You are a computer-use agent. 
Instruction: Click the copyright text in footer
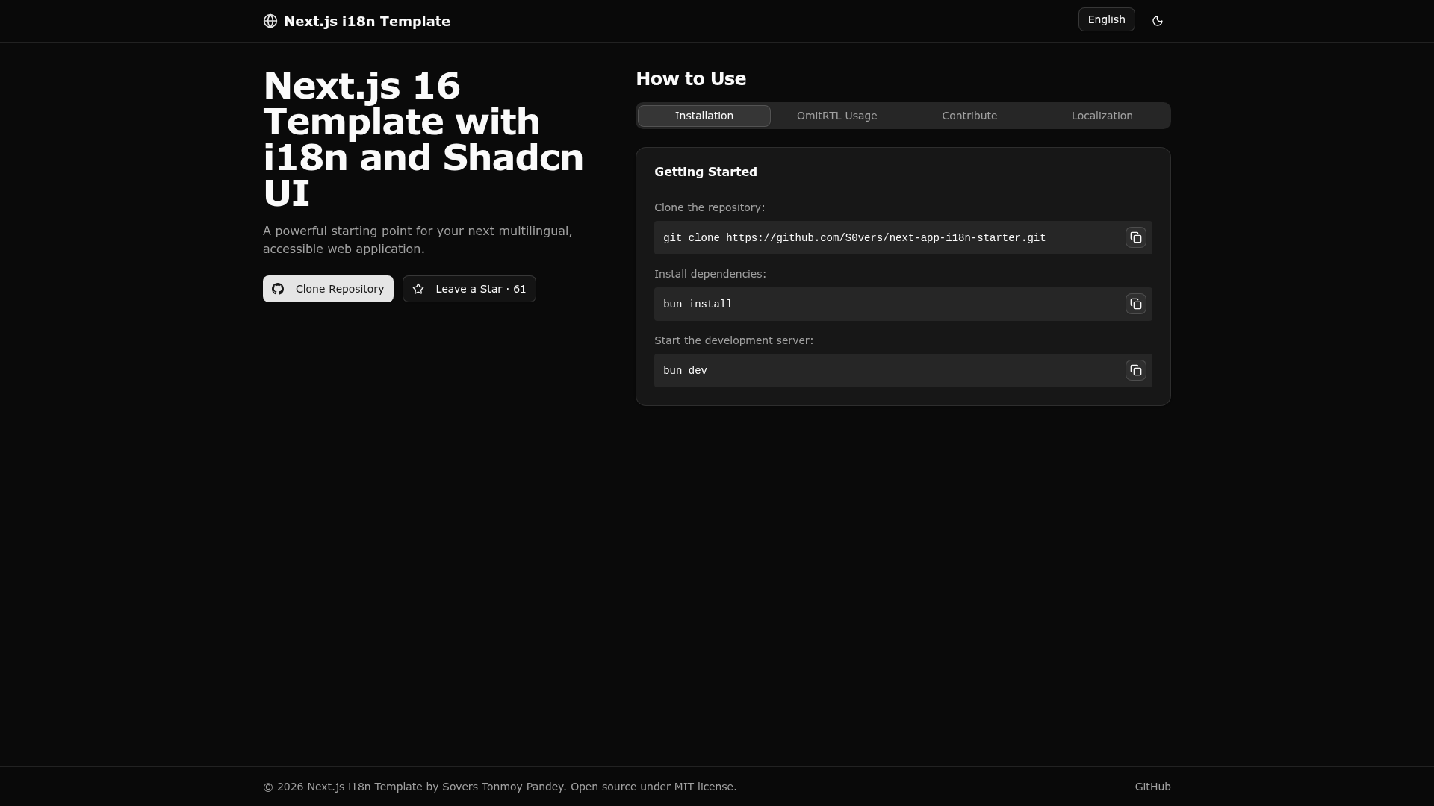pos(500,787)
